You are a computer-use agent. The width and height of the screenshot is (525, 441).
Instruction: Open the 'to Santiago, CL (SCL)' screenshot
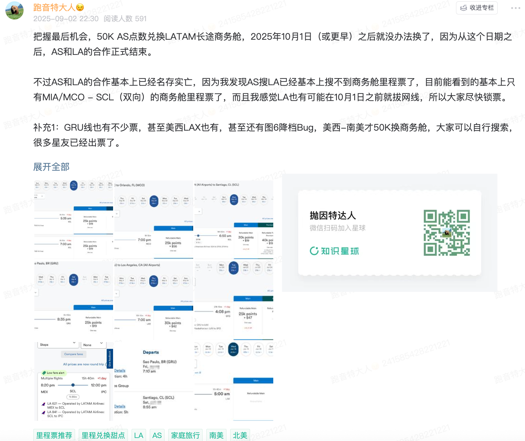click(x=234, y=219)
